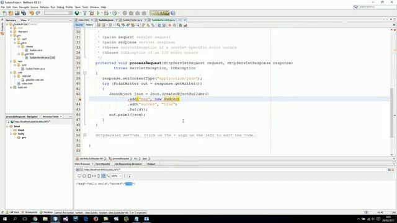Select SudokuTester.java in the Files tree
Viewport: 397px width, 223px height.
(35, 69)
